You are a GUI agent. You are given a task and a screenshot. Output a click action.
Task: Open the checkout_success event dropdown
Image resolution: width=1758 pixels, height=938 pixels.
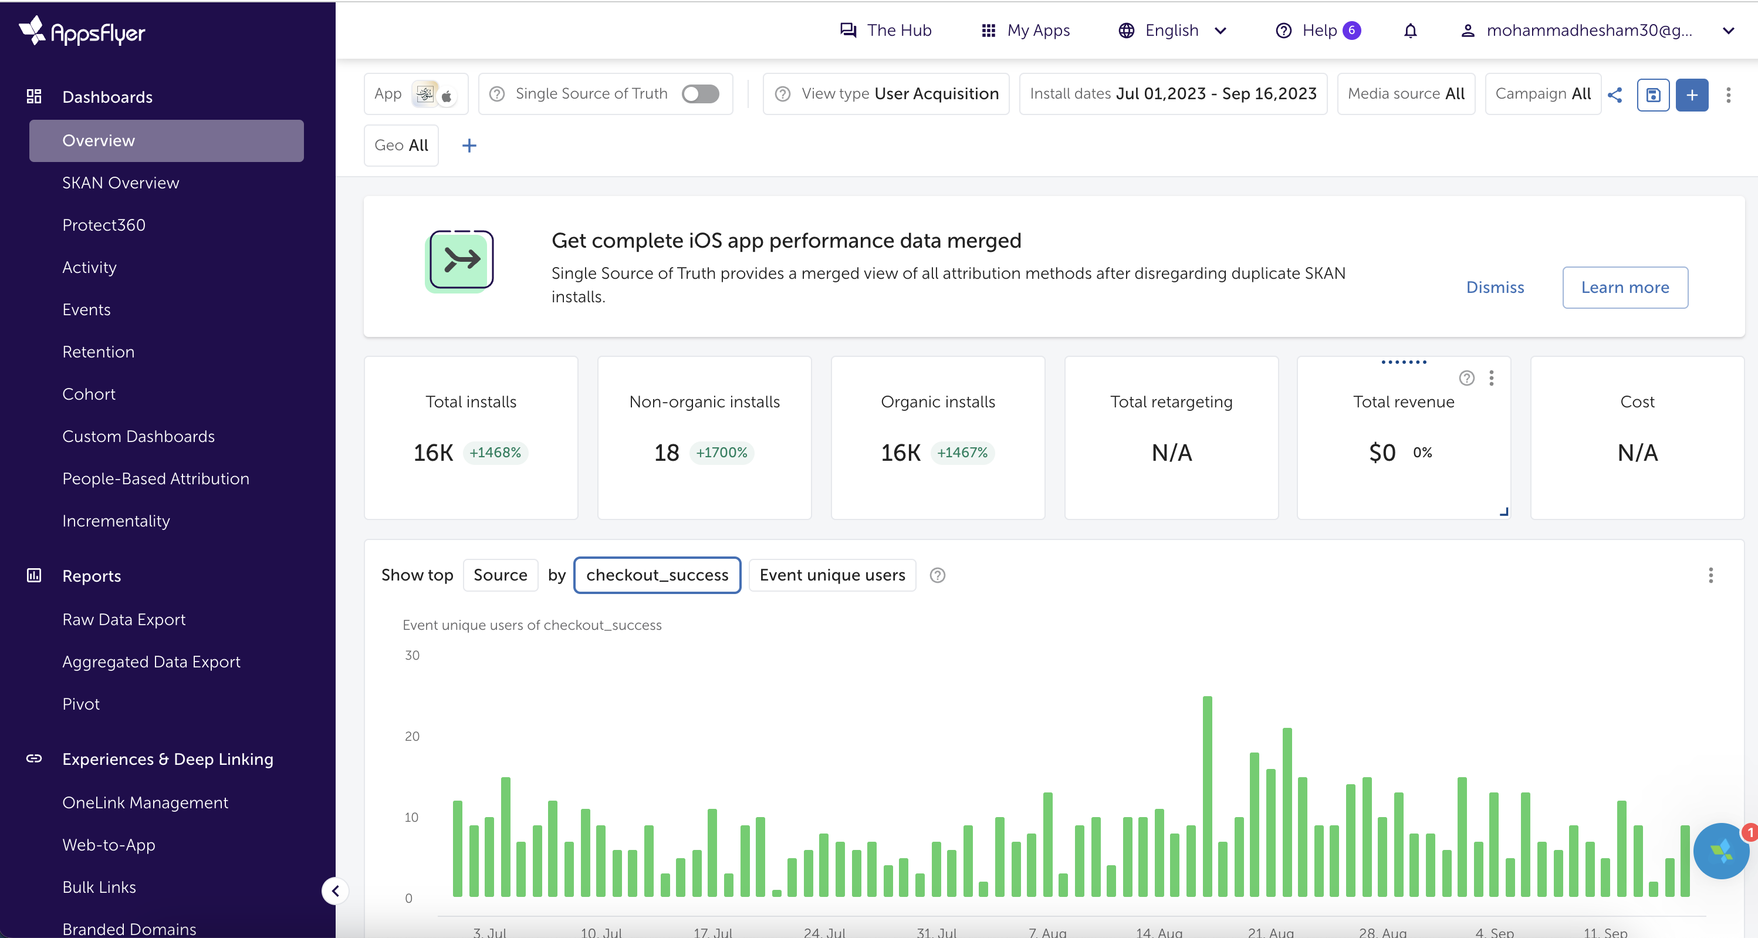(657, 575)
